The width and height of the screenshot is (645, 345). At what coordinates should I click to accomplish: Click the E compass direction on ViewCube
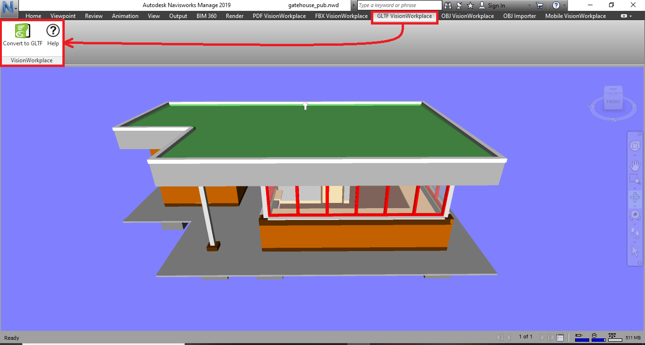point(635,107)
